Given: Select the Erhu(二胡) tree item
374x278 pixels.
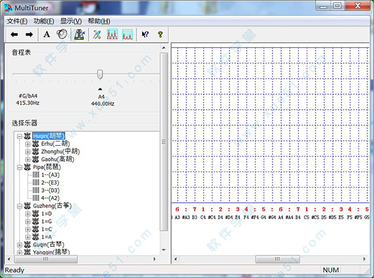Looking at the screenshot, I should pyautogui.click(x=55, y=144).
